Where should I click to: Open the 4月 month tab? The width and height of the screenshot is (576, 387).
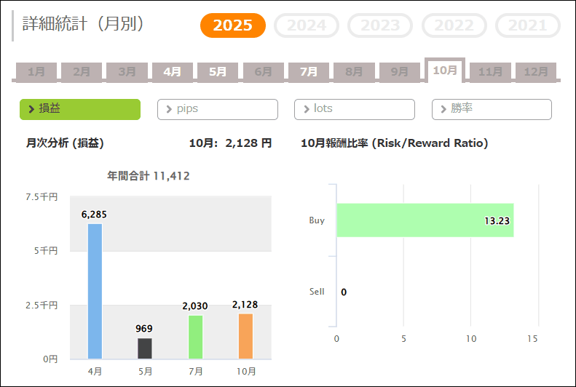coord(173,71)
